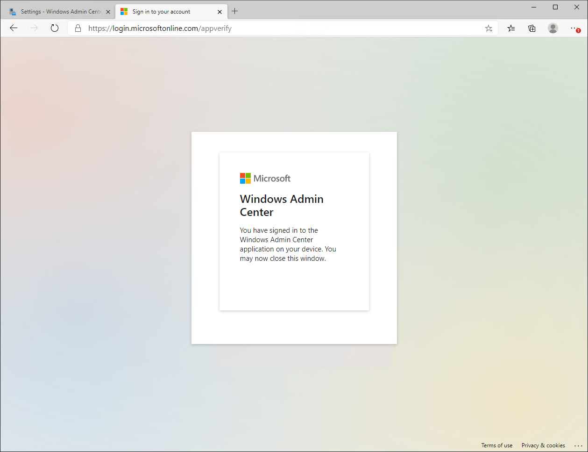Open the Terms of use link
The image size is (588, 452).
497,445
